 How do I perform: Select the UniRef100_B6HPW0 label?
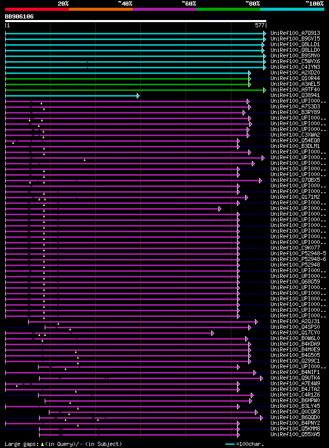(295, 401)
